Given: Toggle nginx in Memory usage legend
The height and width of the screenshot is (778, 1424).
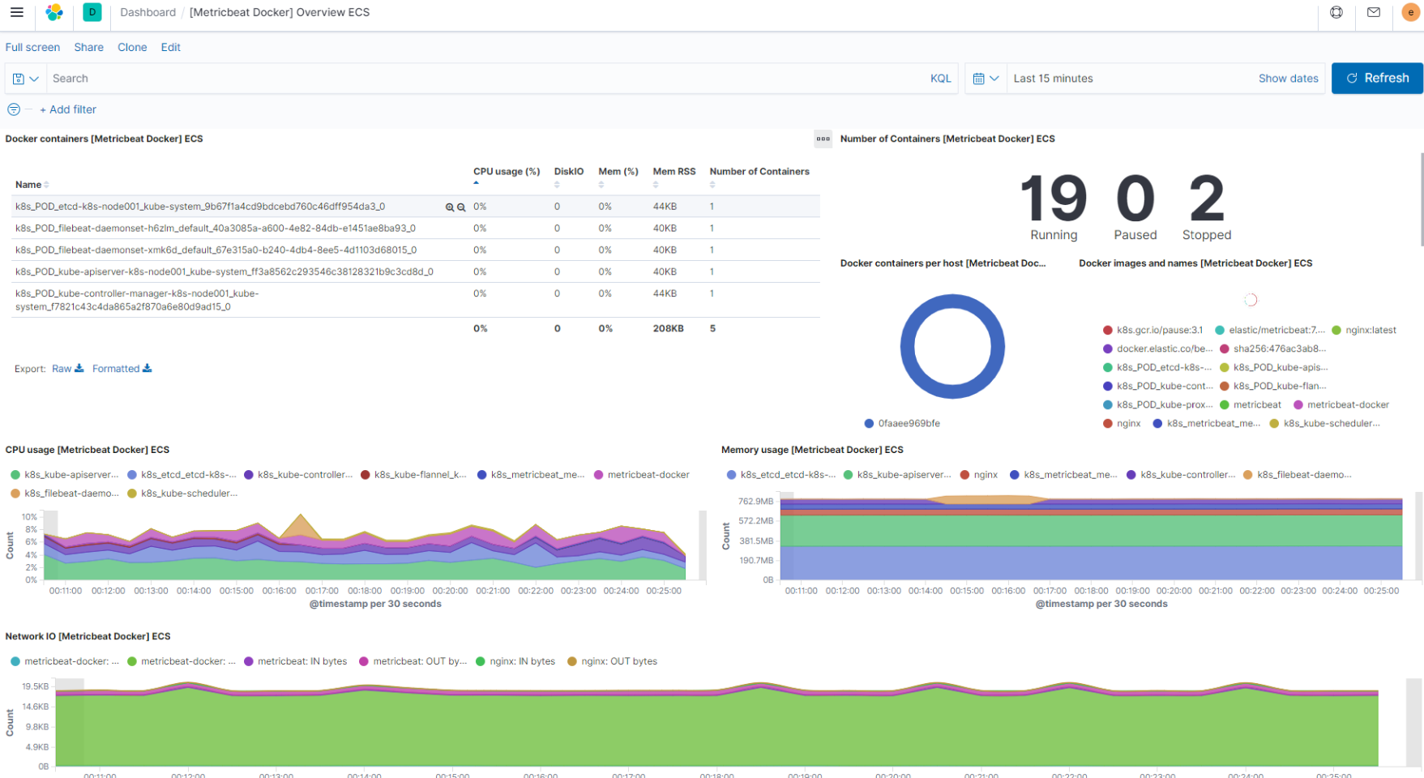Looking at the screenshot, I should pyautogui.click(x=978, y=475).
